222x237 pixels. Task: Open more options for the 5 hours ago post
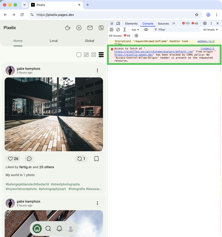(97, 70)
